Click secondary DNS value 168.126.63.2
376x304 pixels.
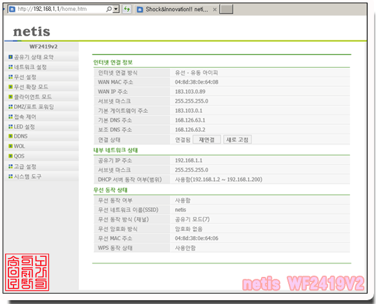tap(190, 130)
